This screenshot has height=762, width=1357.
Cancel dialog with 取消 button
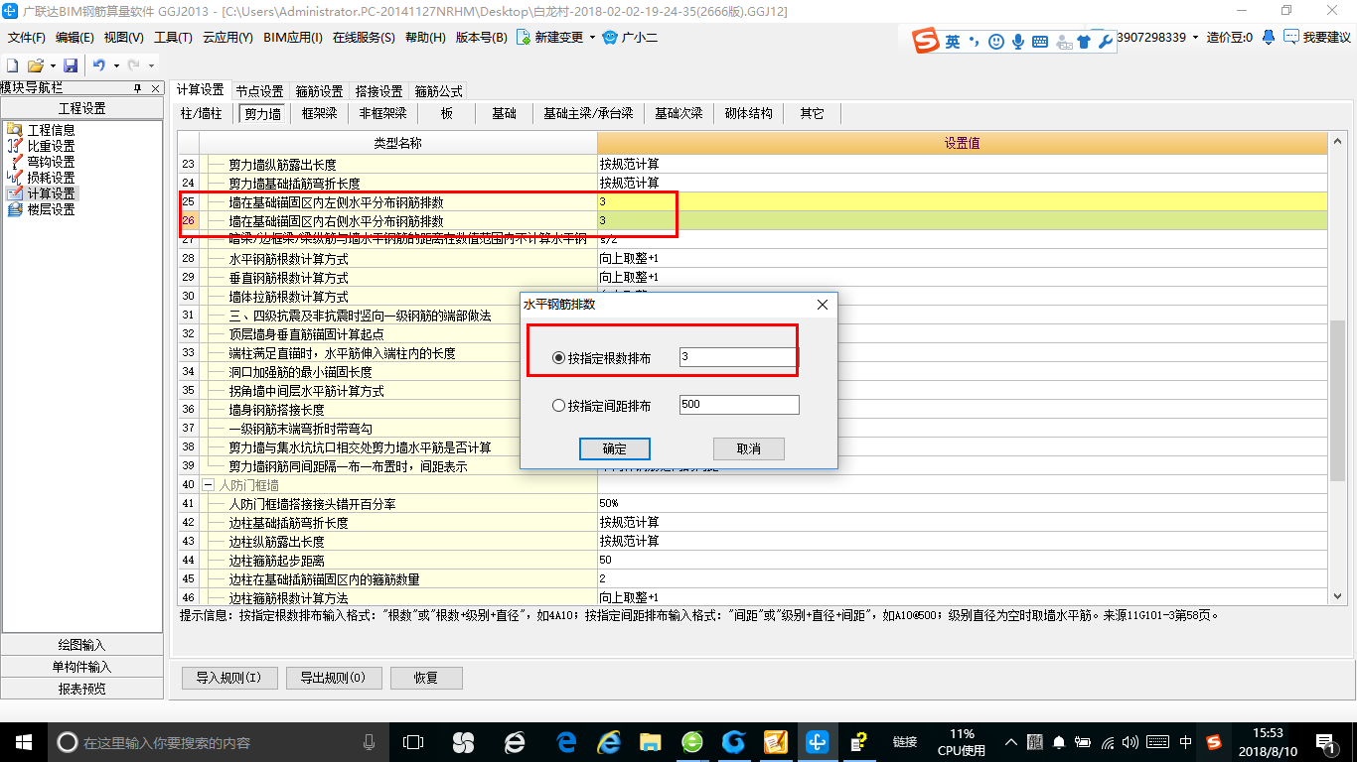pyautogui.click(x=749, y=448)
